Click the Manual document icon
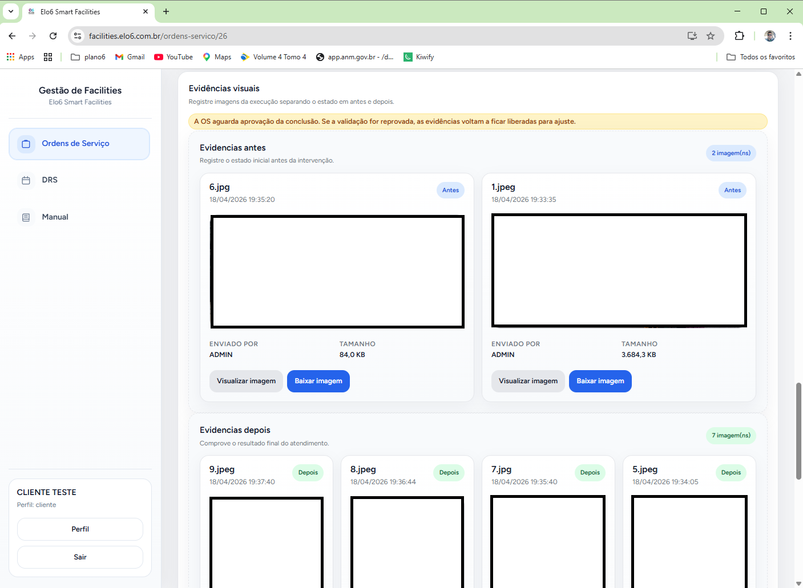This screenshot has width=803, height=588. [x=26, y=217]
